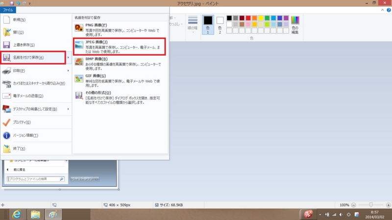
Task: Select その他の形式(O) option text
Action: [x=98, y=93]
